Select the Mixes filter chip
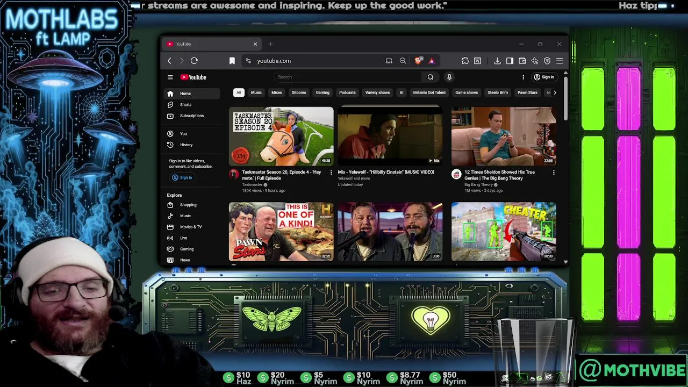The width and height of the screenshot is (688, 387). (276, 92)
